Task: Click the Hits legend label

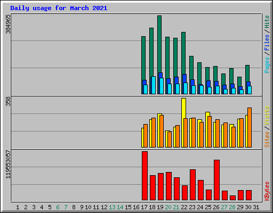Action: pos(267,22)
